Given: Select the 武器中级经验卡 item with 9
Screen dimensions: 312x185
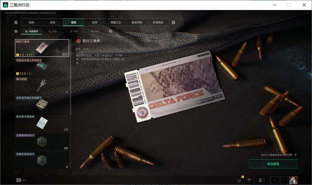Looking at the screenshot, I should click(42, 160).
